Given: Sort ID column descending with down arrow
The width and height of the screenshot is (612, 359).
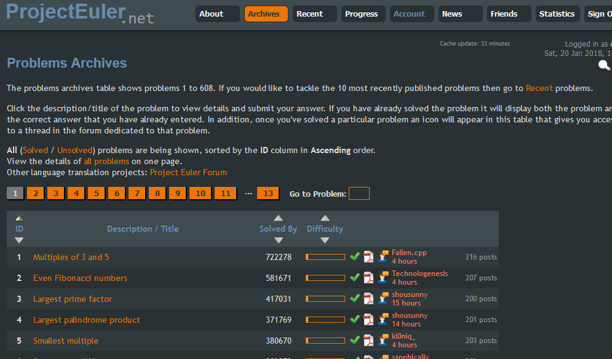Looking at the screenshot, I should tap(19, 240).
